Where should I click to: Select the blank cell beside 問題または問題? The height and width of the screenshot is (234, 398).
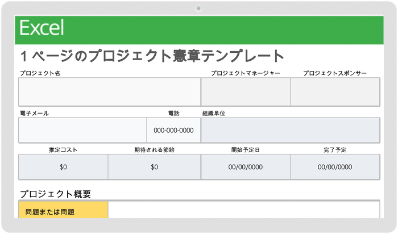(244, 210)
